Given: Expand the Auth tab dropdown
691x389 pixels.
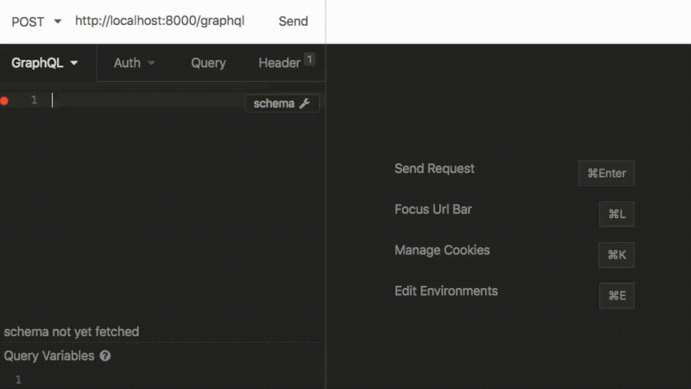Looking at the screenshot, I should pyautogui.click(x=134, y=63).
